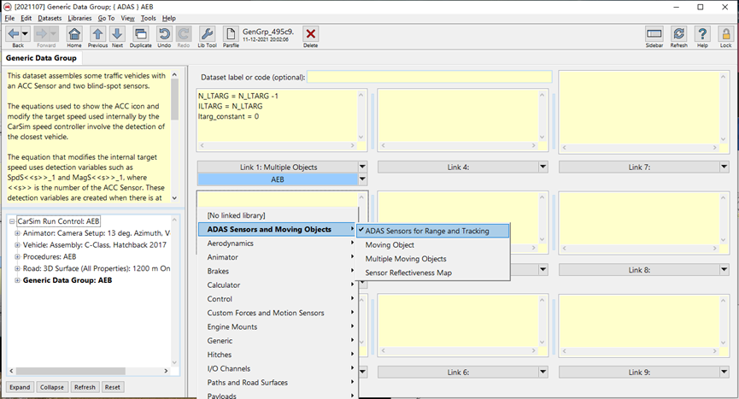This screenshot has height=399, width=739.
Task: Open Paths and Road Surfaces submenu
Action: click(278, 383)
